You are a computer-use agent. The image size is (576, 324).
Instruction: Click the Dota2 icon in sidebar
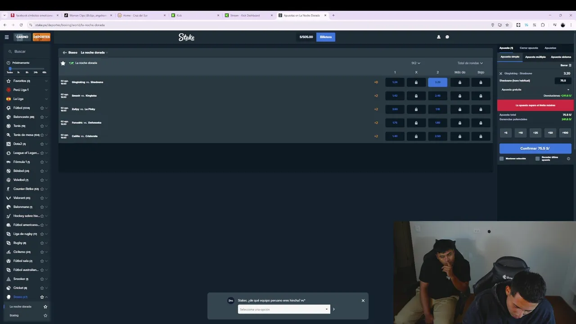coord(9,144)
